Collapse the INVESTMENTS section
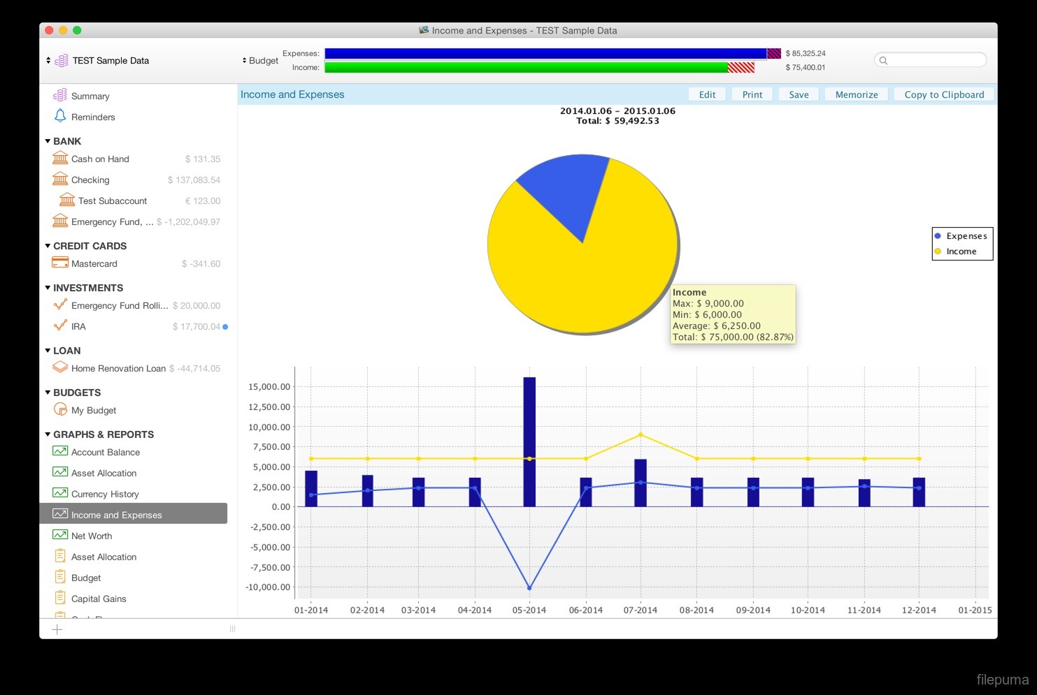1037x695 pixels. pos(48,288)
